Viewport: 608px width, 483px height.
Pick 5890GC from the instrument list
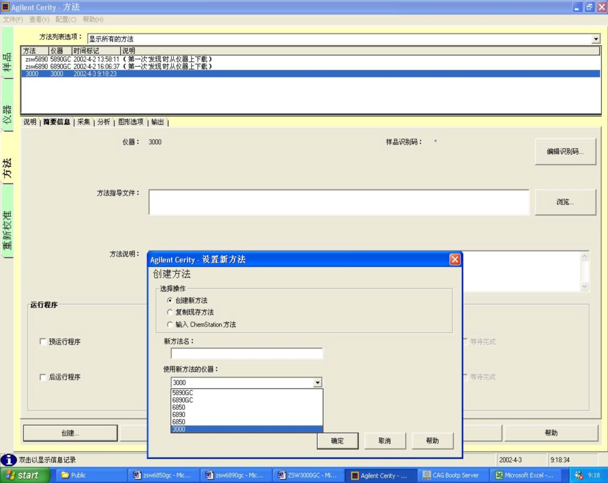(246, 393)
